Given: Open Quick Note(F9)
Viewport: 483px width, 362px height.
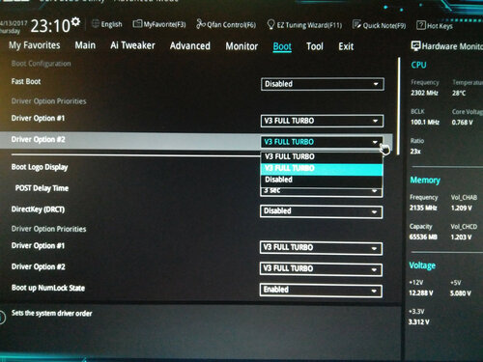Looking at the screenshot, I should tap(379, 25).
